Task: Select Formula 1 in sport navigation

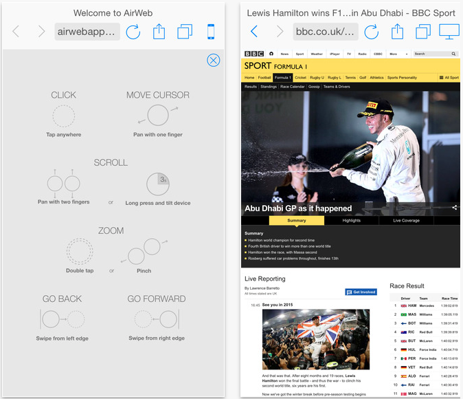Action: pos(282,78)
